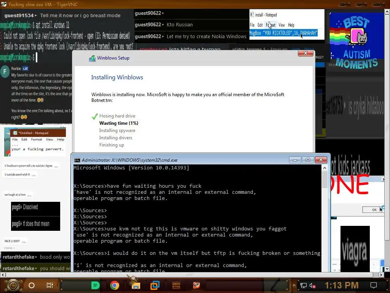Screen dimensions: 390x293
Task: Click 'Hosing hard drive' step text
Action: click(117, 116)
